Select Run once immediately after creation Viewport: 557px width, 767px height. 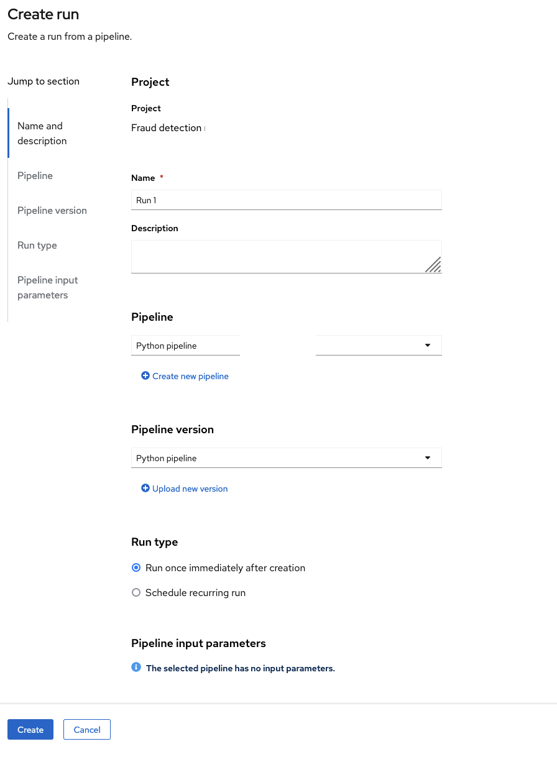[x=137, y=567]
